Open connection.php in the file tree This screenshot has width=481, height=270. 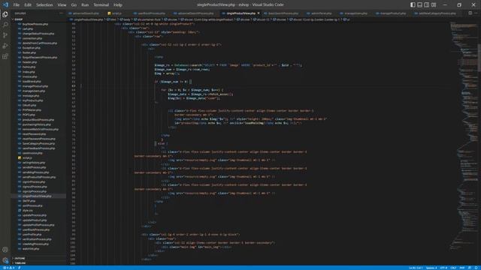32,38
